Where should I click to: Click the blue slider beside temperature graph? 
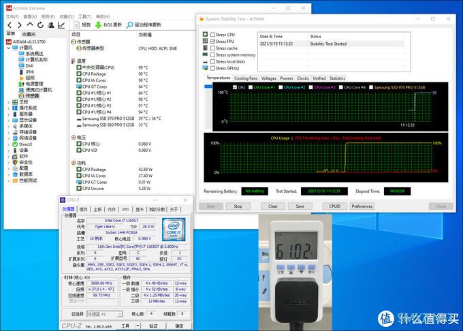[208, 86]
